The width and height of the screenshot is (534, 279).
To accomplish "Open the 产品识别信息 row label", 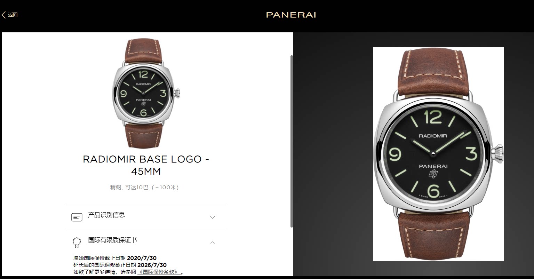I will point(106,215).
